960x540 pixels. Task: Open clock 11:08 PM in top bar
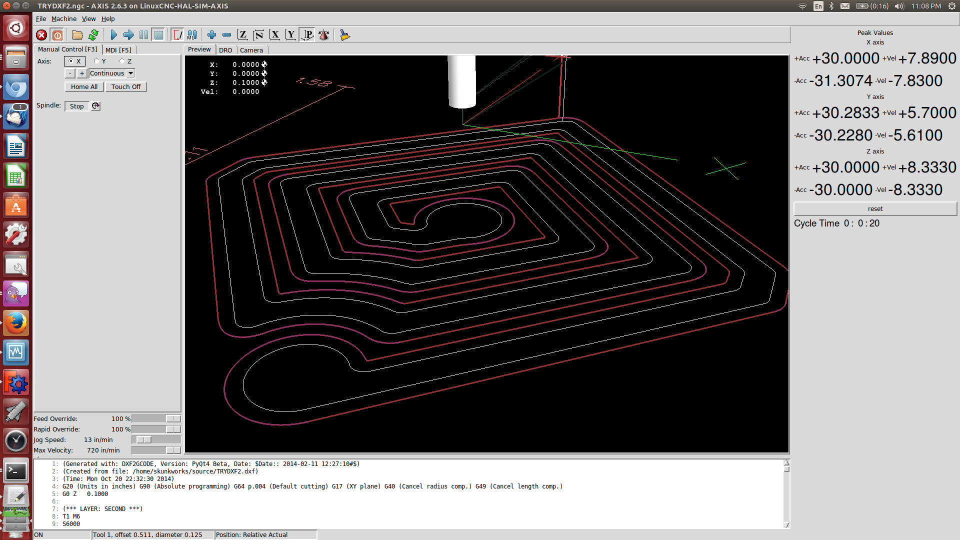[x=926, y=6]
